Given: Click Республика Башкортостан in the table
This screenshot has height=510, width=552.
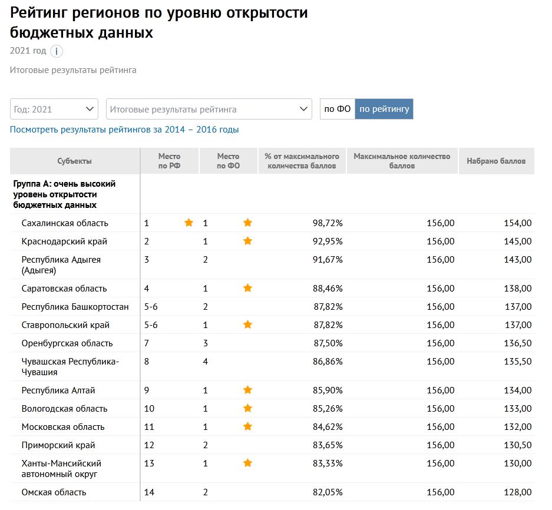Looking at the screenshot, I should [74, 307].
